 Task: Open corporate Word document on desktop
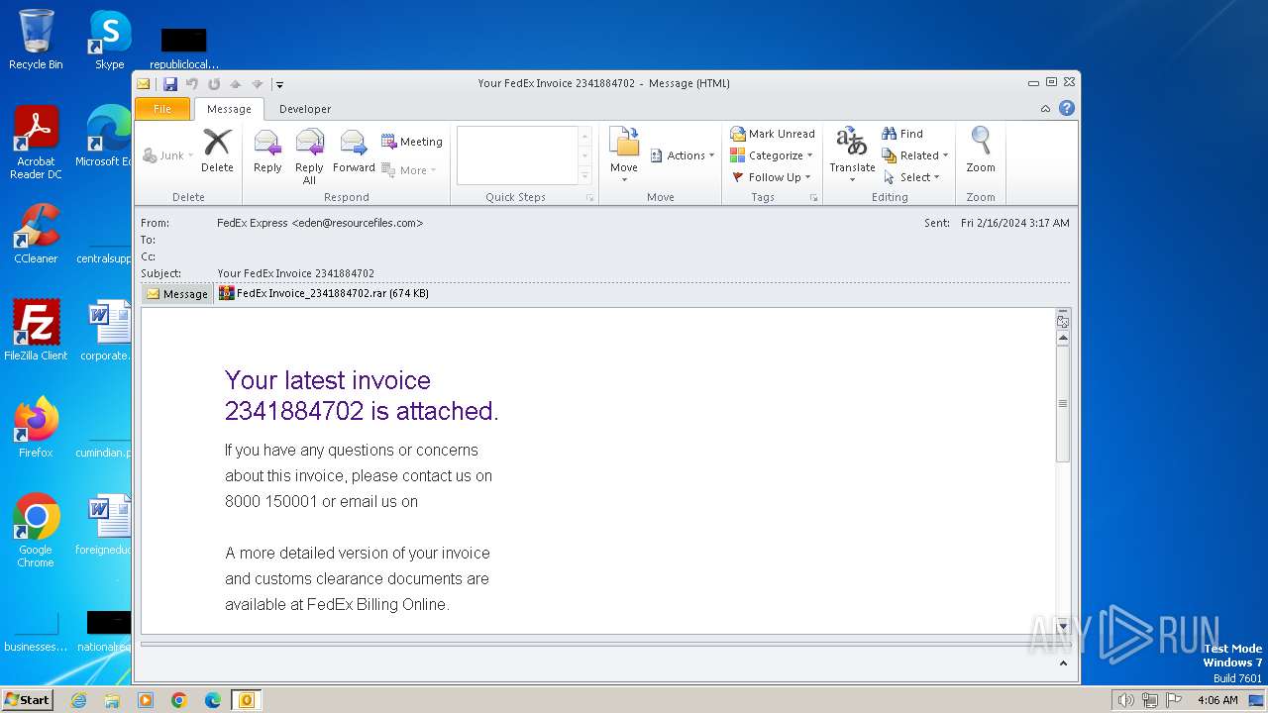pos(107,331)
